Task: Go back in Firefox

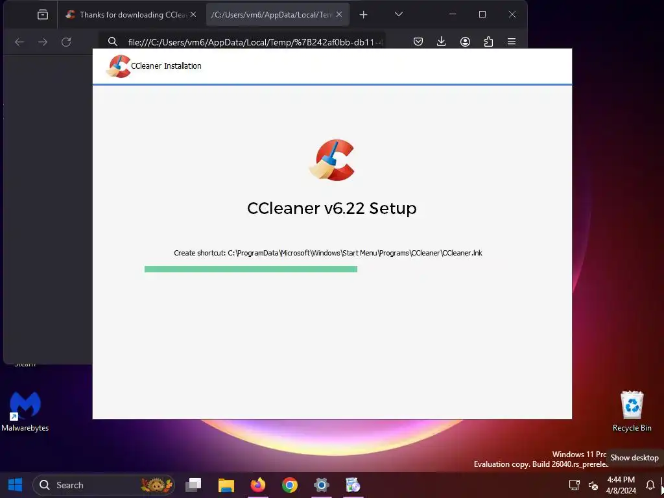Action: click(x=19, y=42)
